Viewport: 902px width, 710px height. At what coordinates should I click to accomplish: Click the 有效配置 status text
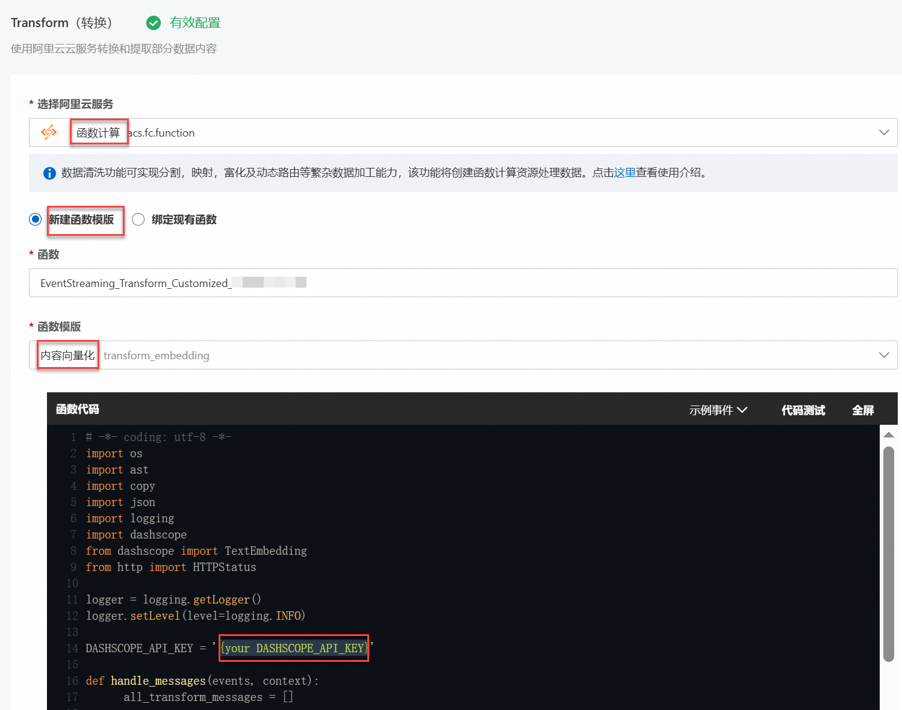[195, 23]
